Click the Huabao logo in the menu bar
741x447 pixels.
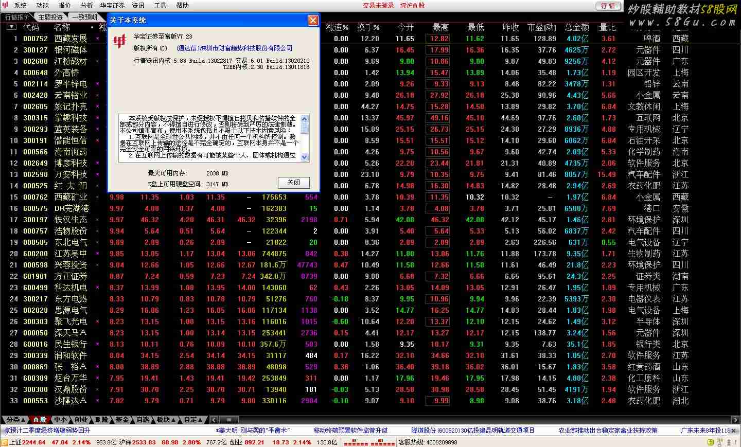(x=6, y=5)
